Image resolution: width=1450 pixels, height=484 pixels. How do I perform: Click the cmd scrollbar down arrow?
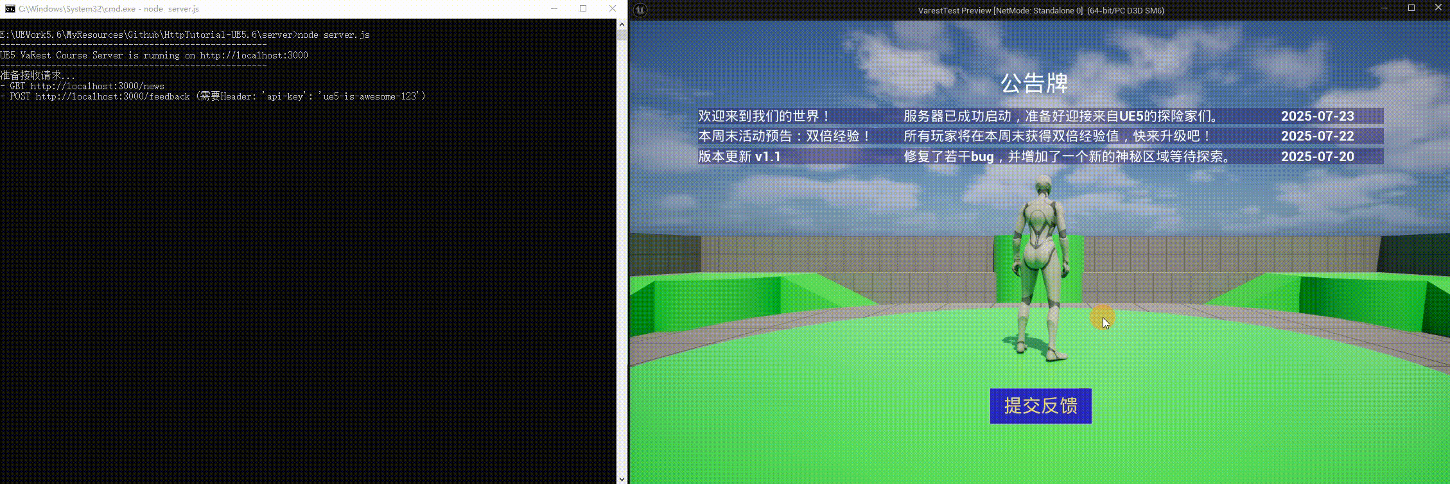pos(622,479)
